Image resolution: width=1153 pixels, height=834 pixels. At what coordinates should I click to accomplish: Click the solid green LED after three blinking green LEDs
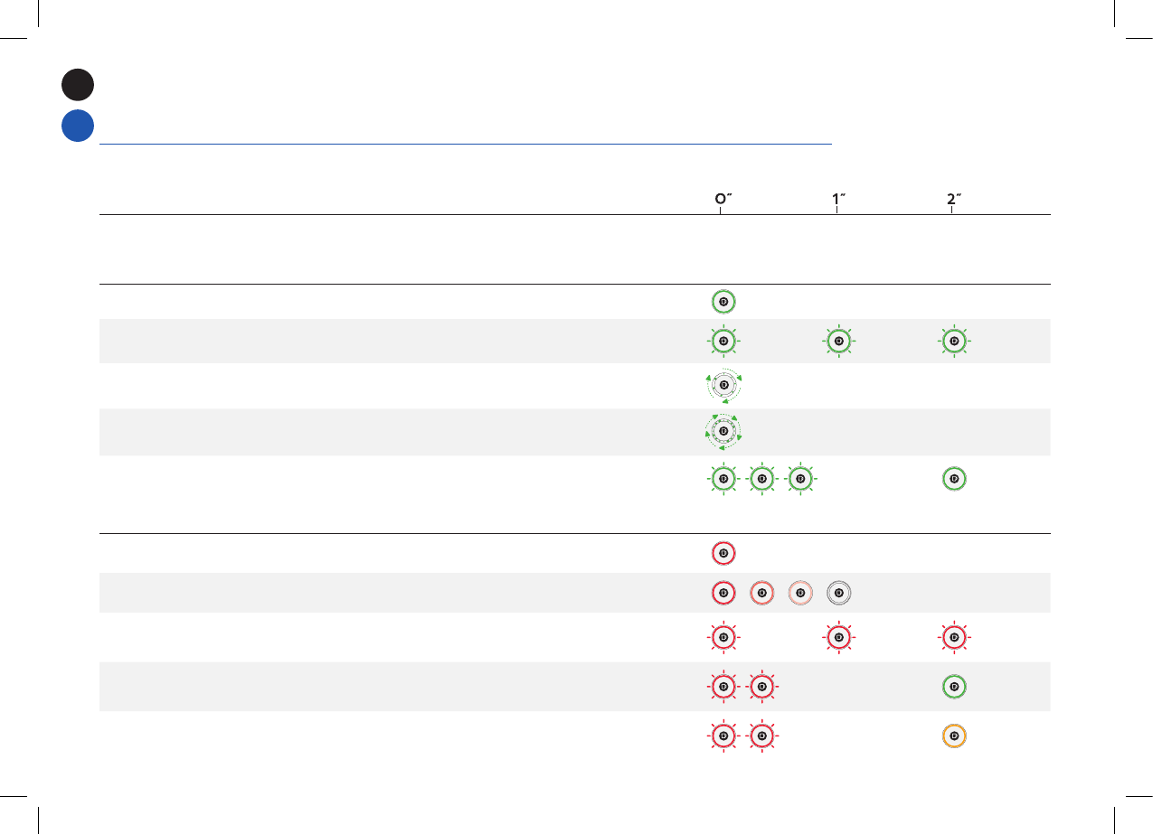pos(952,478)
